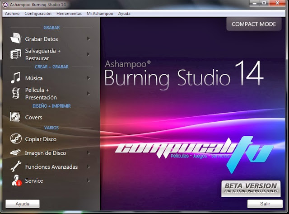Click the Service person icon with notification badge

click(x=17, y=180)
